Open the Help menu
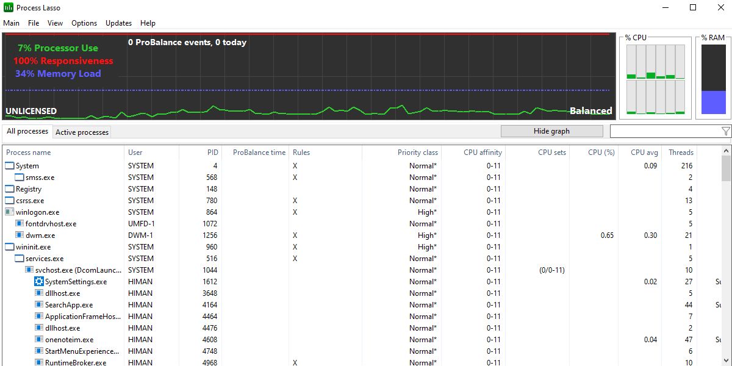The height and width of the screenshot is (366, 732). [x=148, y=23]
